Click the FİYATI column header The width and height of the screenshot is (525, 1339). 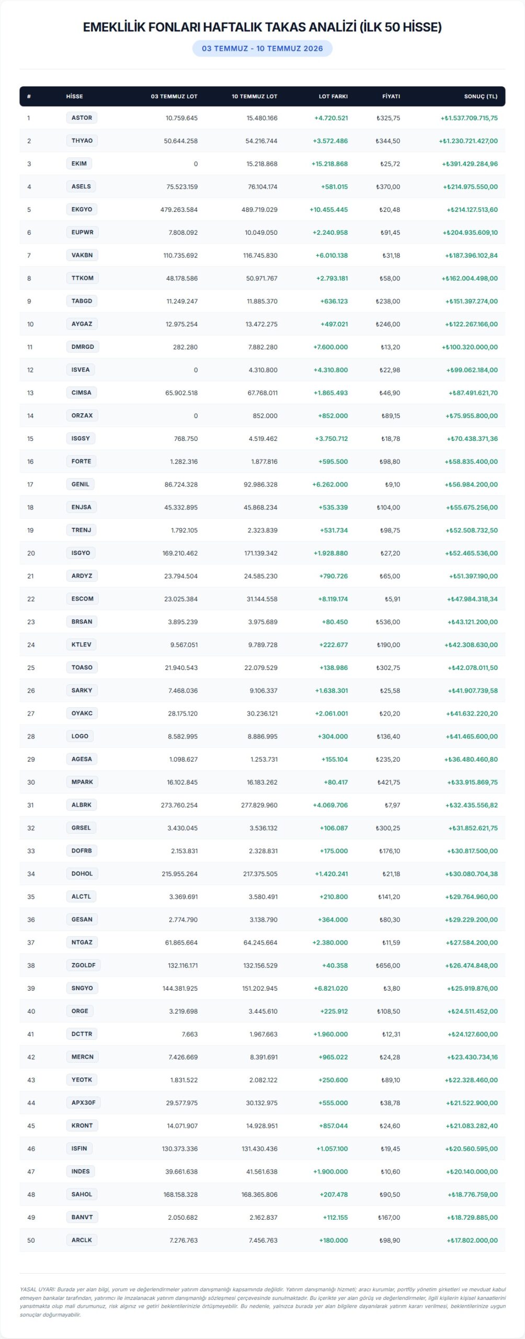(x=391, y=96)
